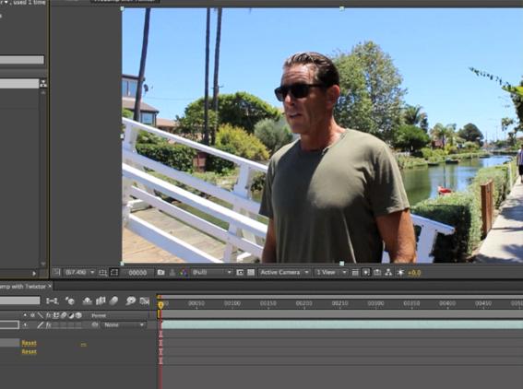Open the 67.4% magnification dropdown
Screen dimensions: 523x389
(x=79, y=273)
